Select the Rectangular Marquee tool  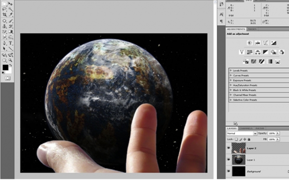click(4, 4)
